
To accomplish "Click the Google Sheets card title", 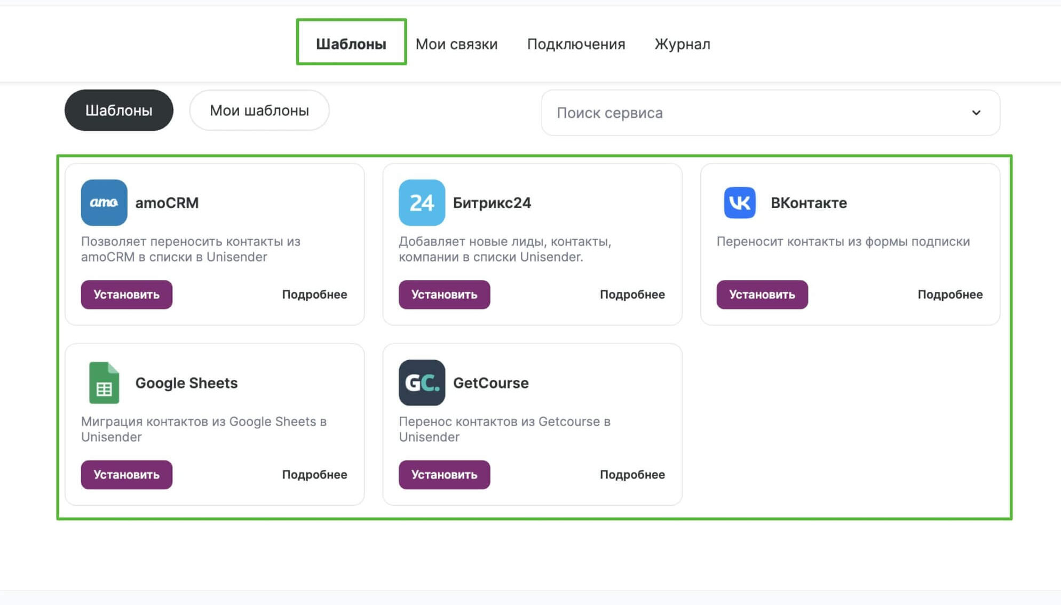I will tap(186, 383).
